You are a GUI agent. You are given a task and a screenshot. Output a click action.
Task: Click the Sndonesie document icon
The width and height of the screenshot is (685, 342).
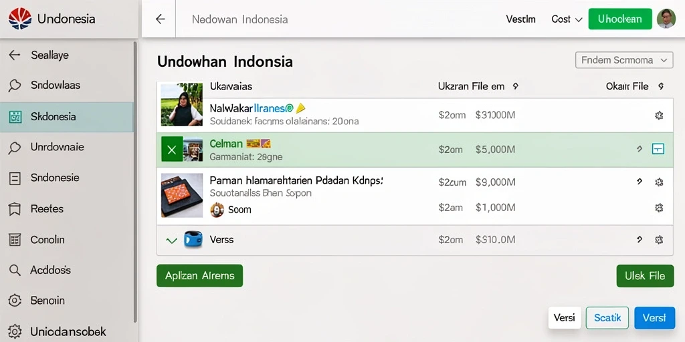click(15, 178)
